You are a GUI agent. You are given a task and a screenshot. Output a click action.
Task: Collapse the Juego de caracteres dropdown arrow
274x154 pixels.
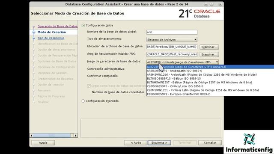coord(217,62)
